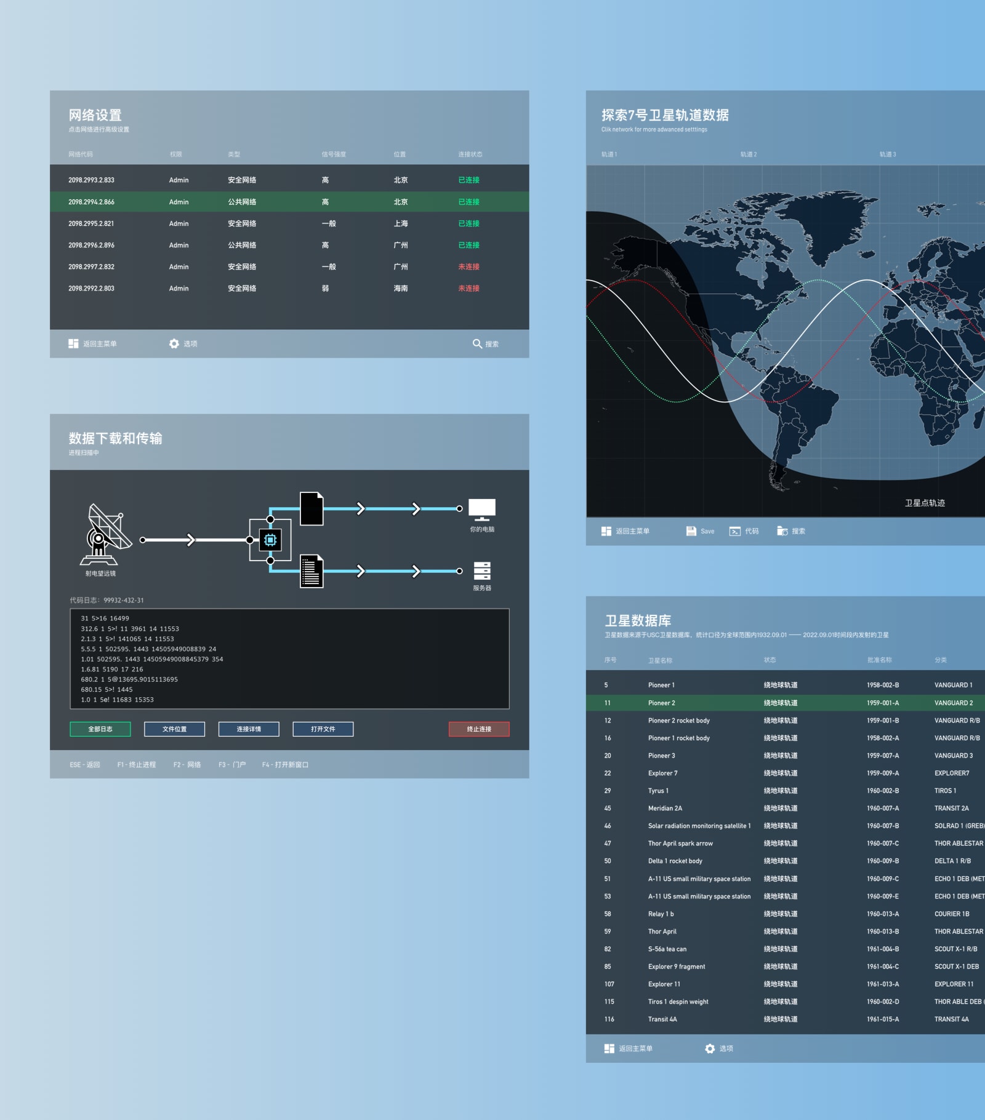This screenshot has height=1120, width=985.
Task: Click the computer monitor icon labeled 你的电脑
Action: 482,510
